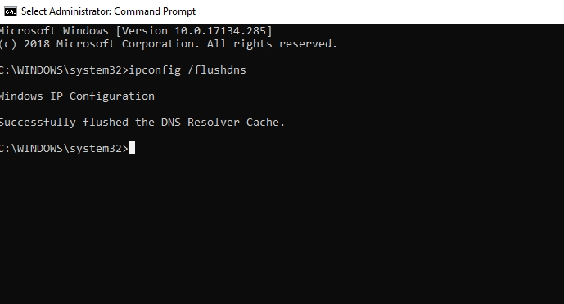Click the last C:\WINDOWS\system32> prompt path
The height and width of the screenshot is (304, 564).
[64, 148]
